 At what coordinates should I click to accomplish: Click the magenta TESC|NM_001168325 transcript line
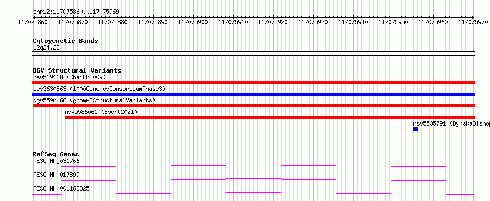click(x=253, y=193)
